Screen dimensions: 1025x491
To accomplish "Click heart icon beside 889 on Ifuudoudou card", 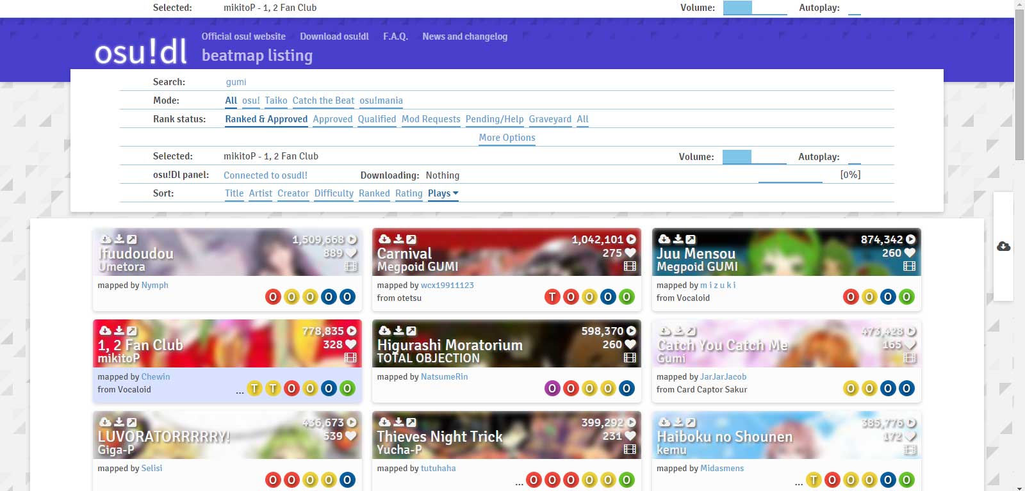I will pyautogui.click(x=351, y=253).
